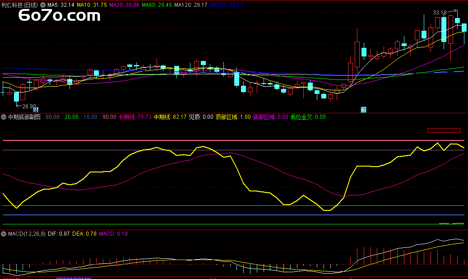Open the dropdown next to 利仁科技(日线)
This screenshot has width=468, height=279.
(43, 5)
